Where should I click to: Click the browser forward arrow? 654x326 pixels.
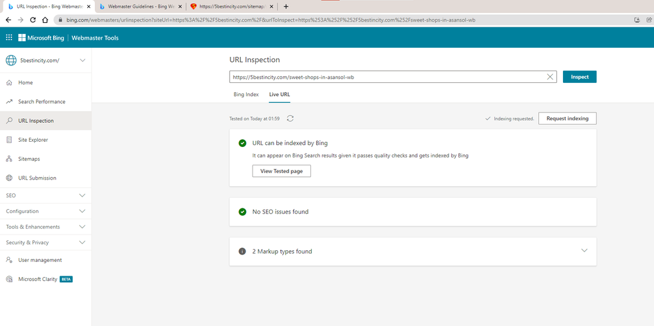pos(20,20)
